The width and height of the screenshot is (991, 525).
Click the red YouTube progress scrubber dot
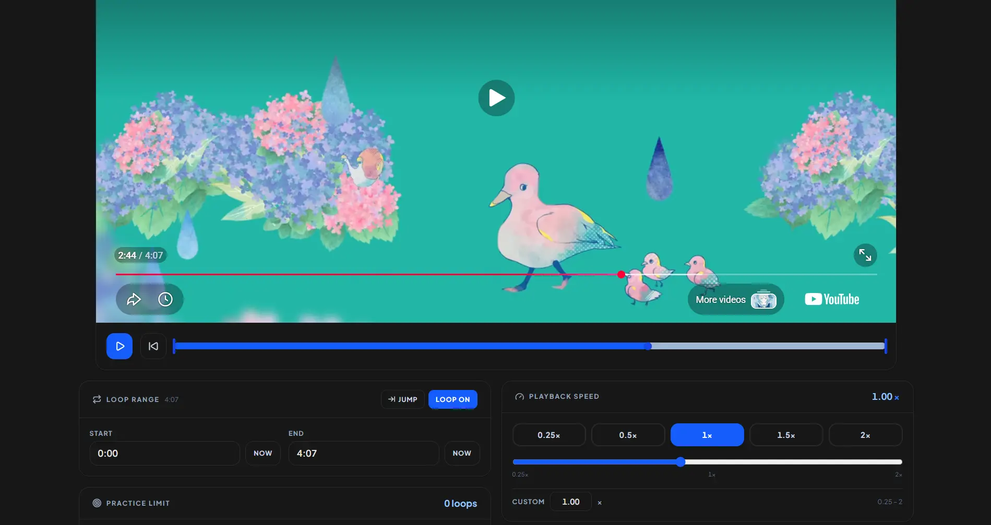pyautogui.click(x=621, y=274)
